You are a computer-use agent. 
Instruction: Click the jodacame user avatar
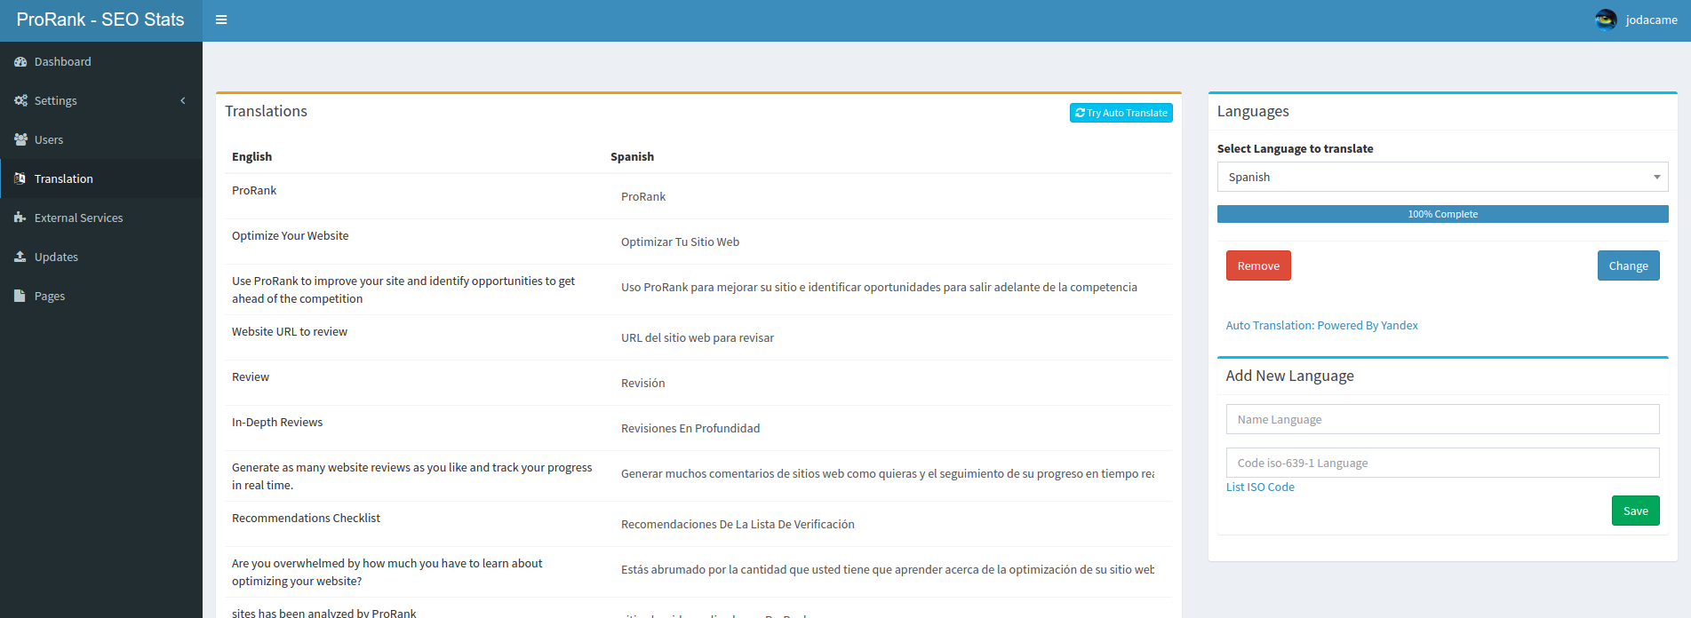coord(1606,20)
